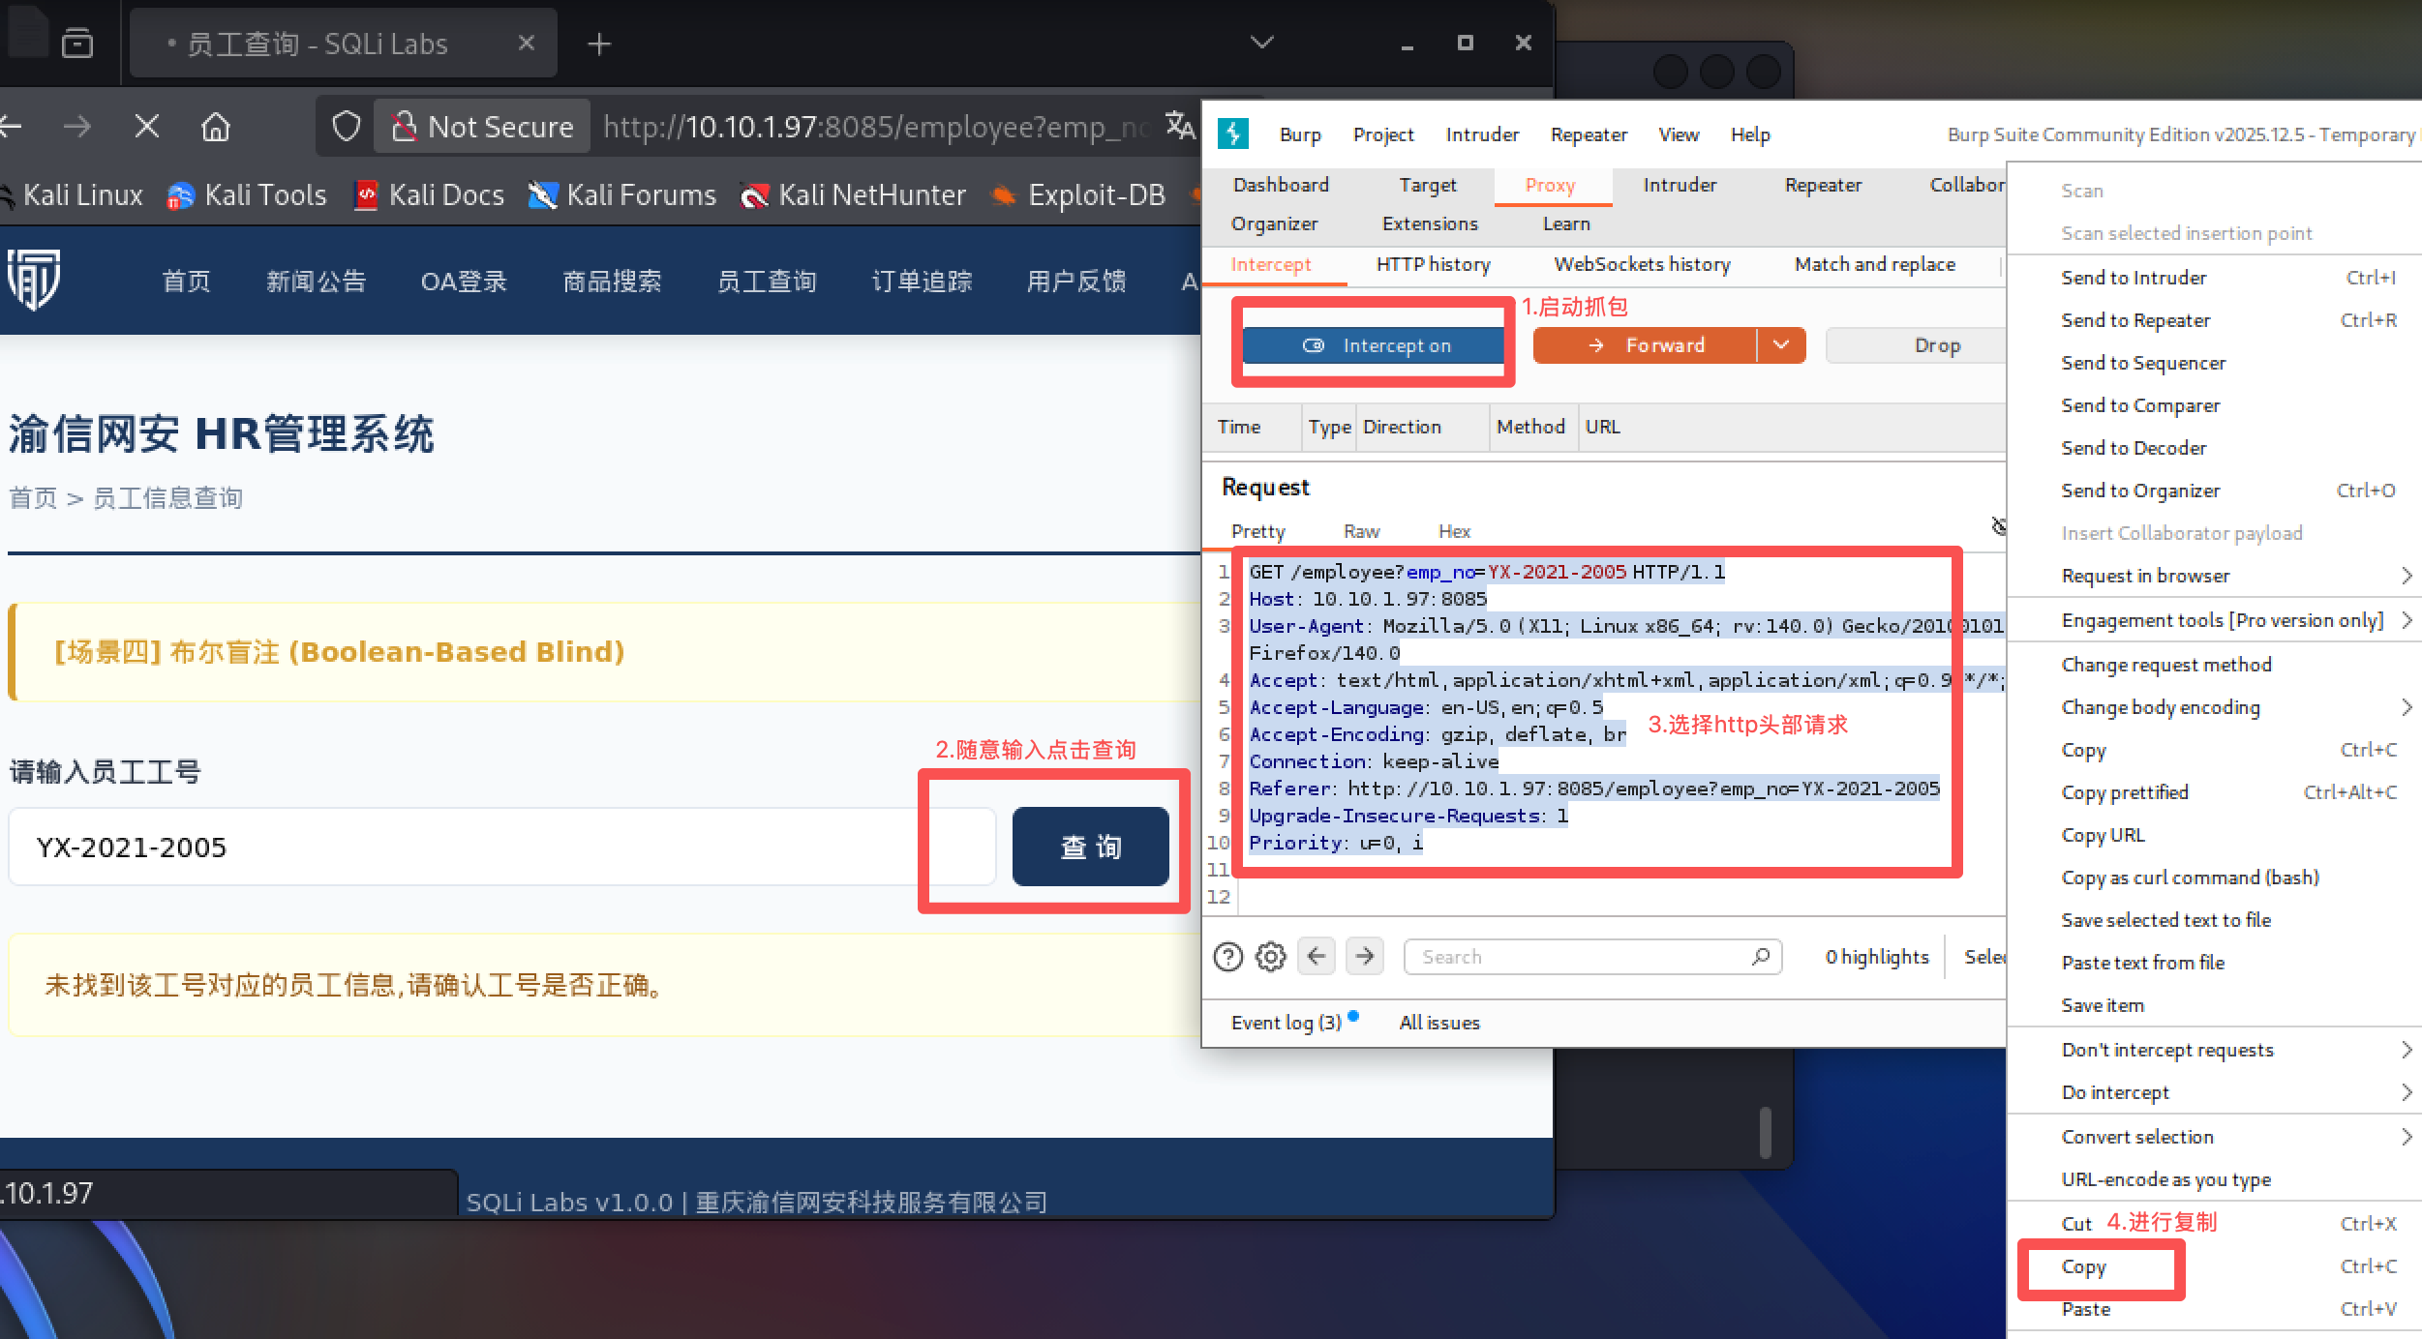Stop page loading with X icon
The image size is (2422, 1339).
pos(147,127)
